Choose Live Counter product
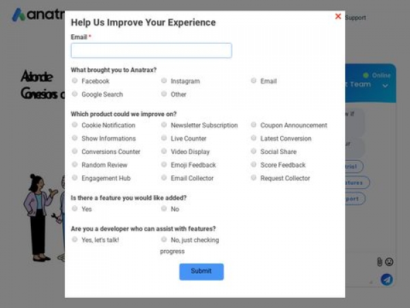 click(x=164, y=138)
